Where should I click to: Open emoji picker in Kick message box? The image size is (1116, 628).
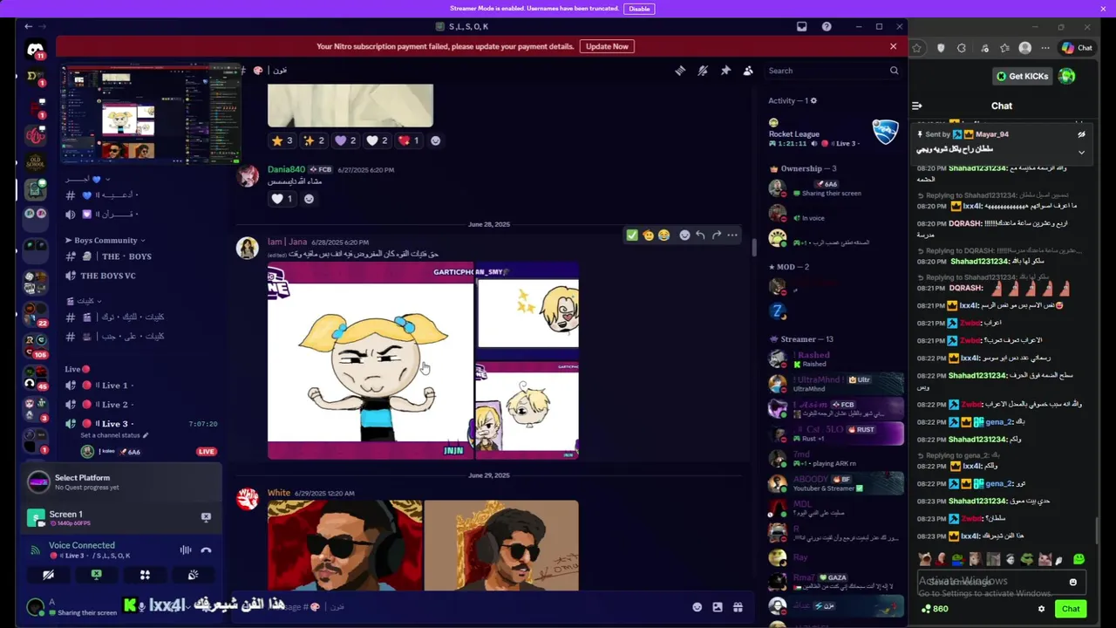[x=1072, y=582]
